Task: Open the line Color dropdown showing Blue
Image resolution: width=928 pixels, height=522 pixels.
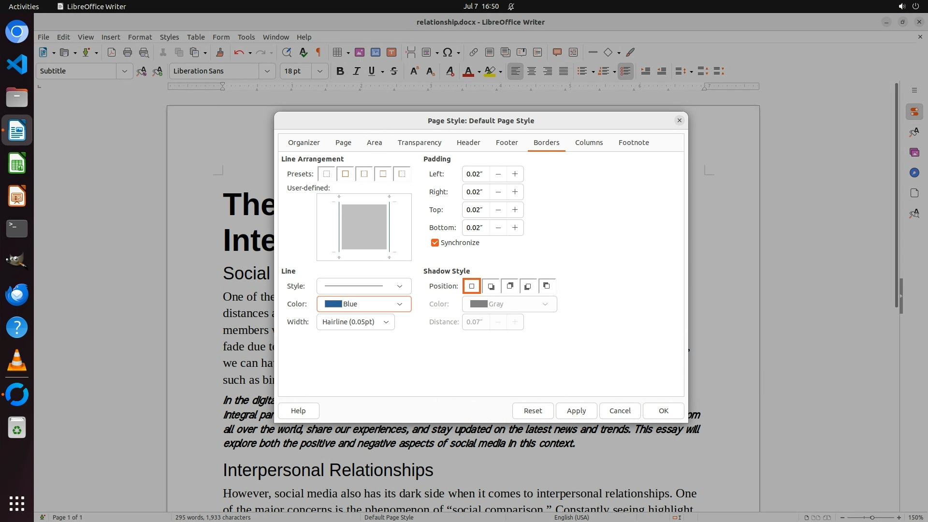Action: (363, 304)
